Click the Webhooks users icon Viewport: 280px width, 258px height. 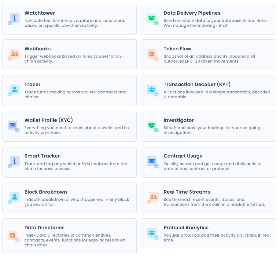(x=14, y=54)
